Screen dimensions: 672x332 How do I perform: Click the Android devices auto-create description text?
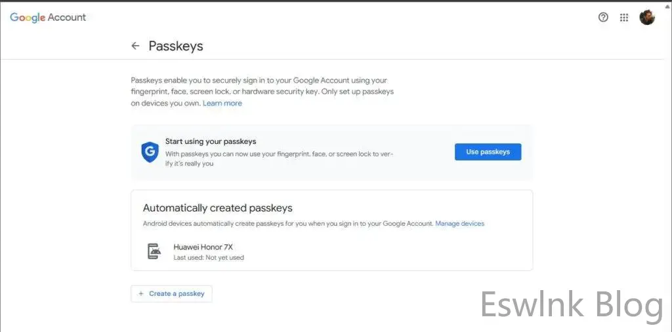pyautogui.click(x=287, y=224)
